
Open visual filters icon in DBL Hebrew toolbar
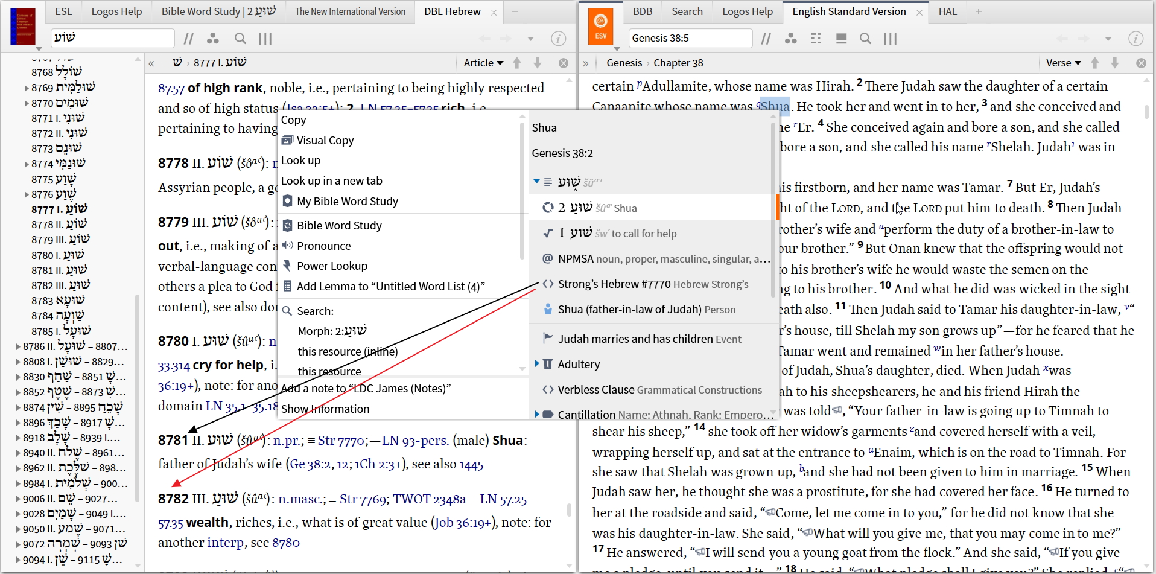[212, 39]
